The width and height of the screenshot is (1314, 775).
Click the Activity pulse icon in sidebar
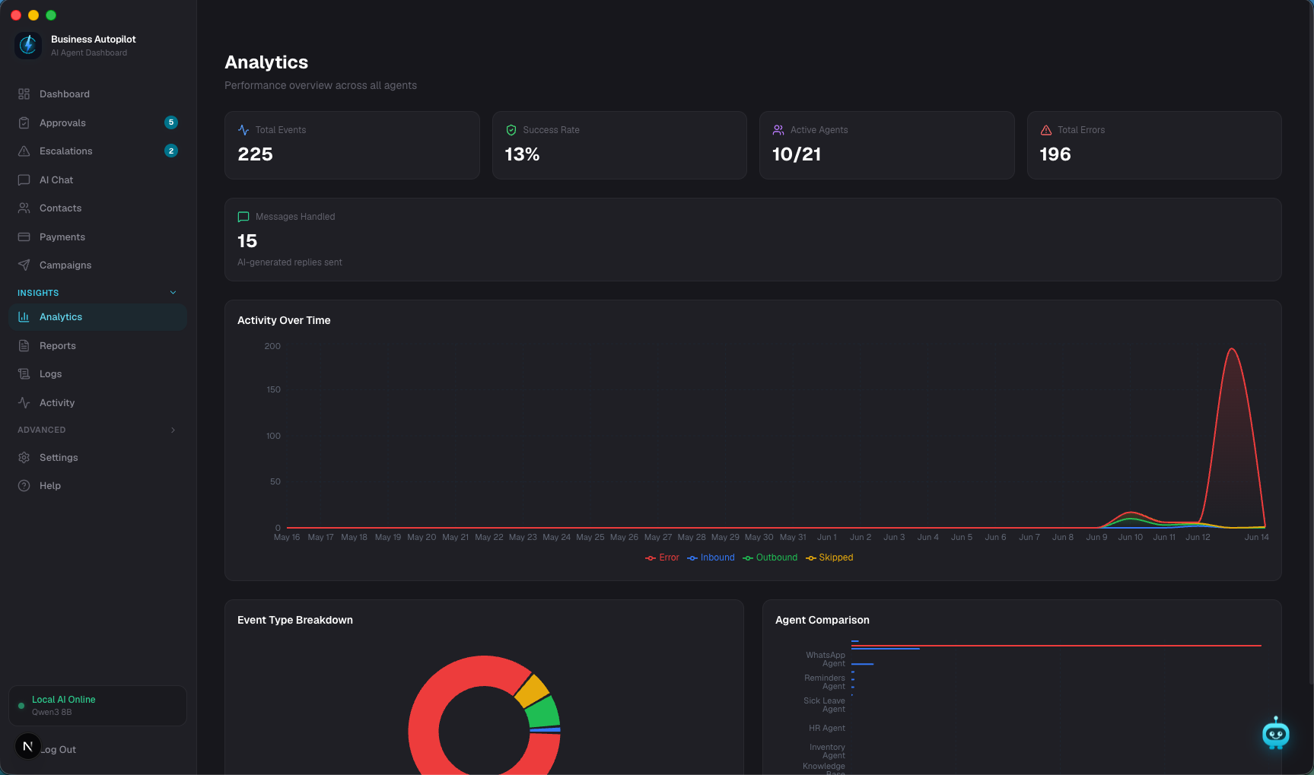[x=24, y=403]
